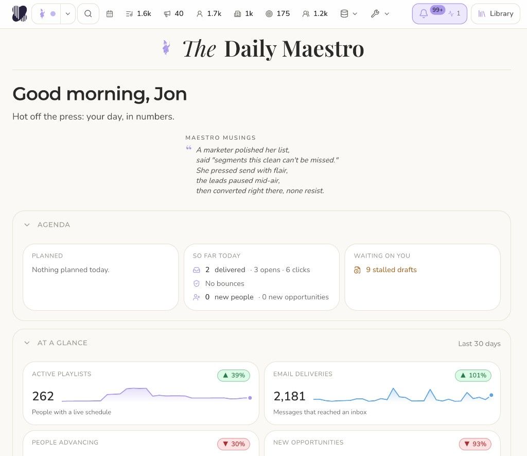Click the 30% decrease badge on People Advancing
The width and height of the screenshot is (527, 456).
234,444
